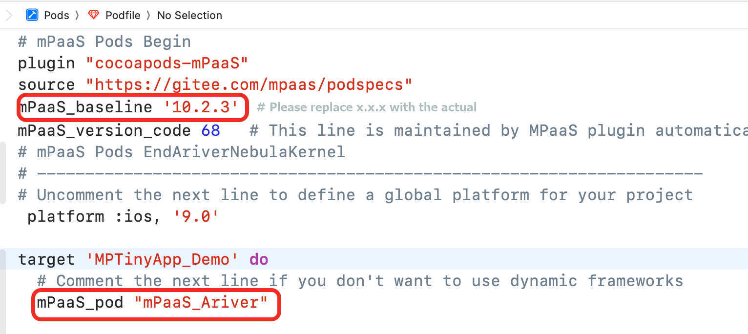Image resolution: width=748 pixels, height=334 pixels.
Task: Click the '# mPaaS Pods Begin' comment line
Action: 104,42
